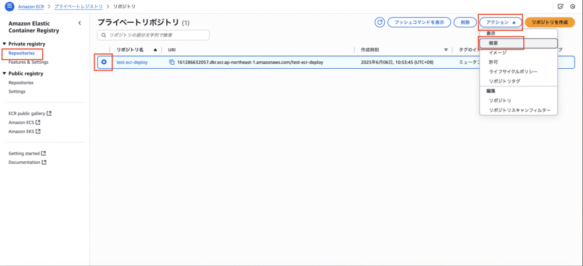Screen dimensions: 583x266
Task: Choose 概要 from the action menu
Action: point(518,43)
